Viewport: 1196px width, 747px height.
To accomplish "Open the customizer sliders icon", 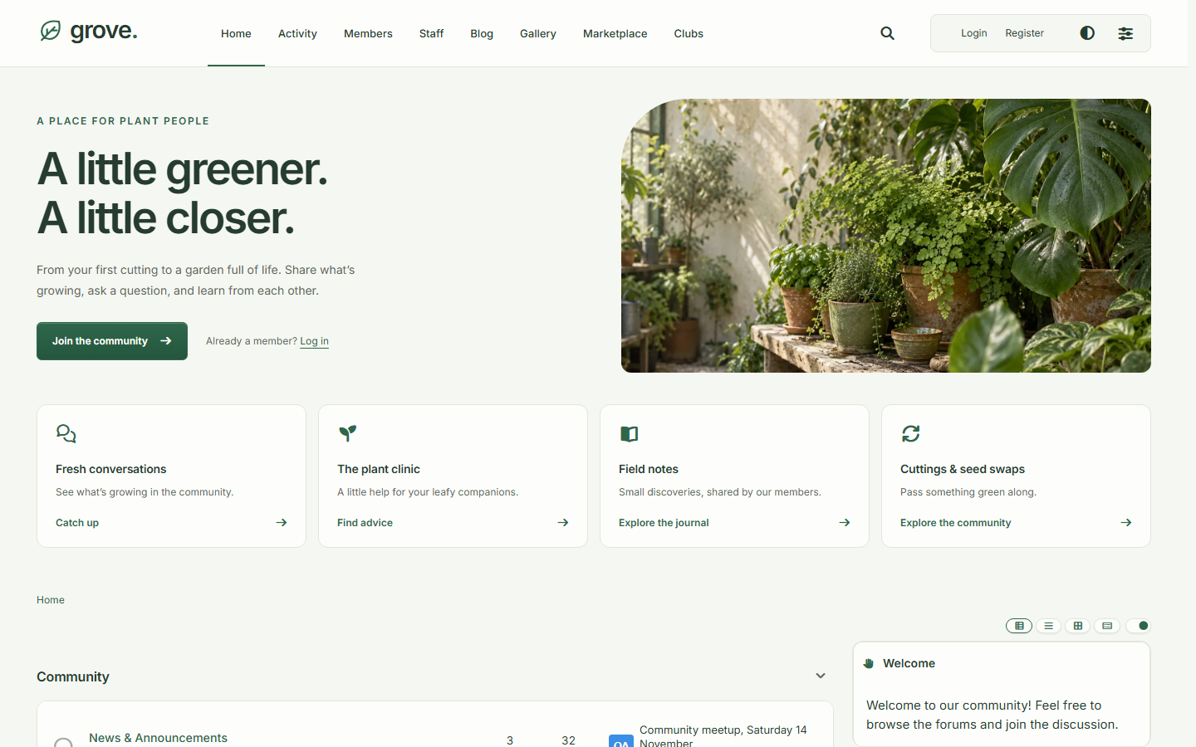I will [x=1125, y=33].
